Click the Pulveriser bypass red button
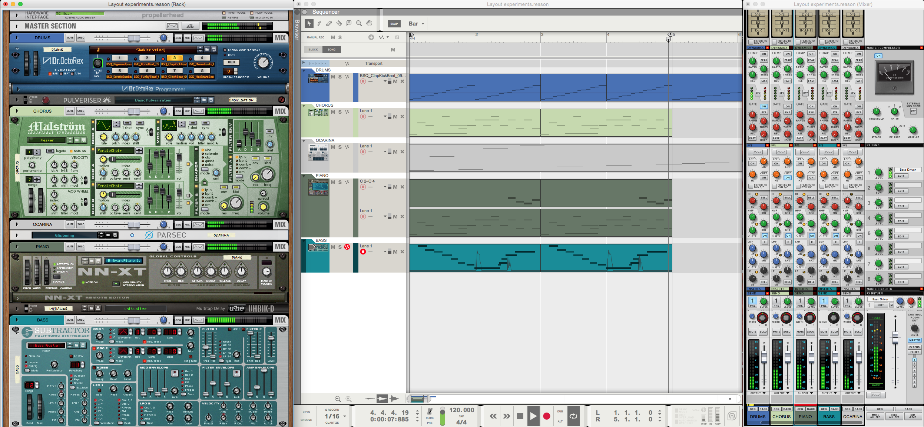Viewport: 924px width, 427px height. tap(46, 100)
